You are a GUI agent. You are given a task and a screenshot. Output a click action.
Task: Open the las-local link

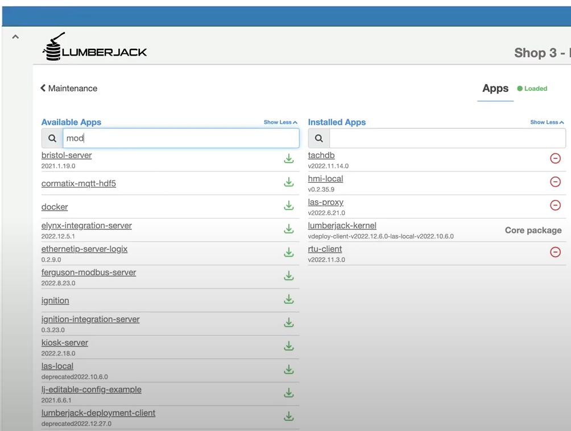coord(57,366)
